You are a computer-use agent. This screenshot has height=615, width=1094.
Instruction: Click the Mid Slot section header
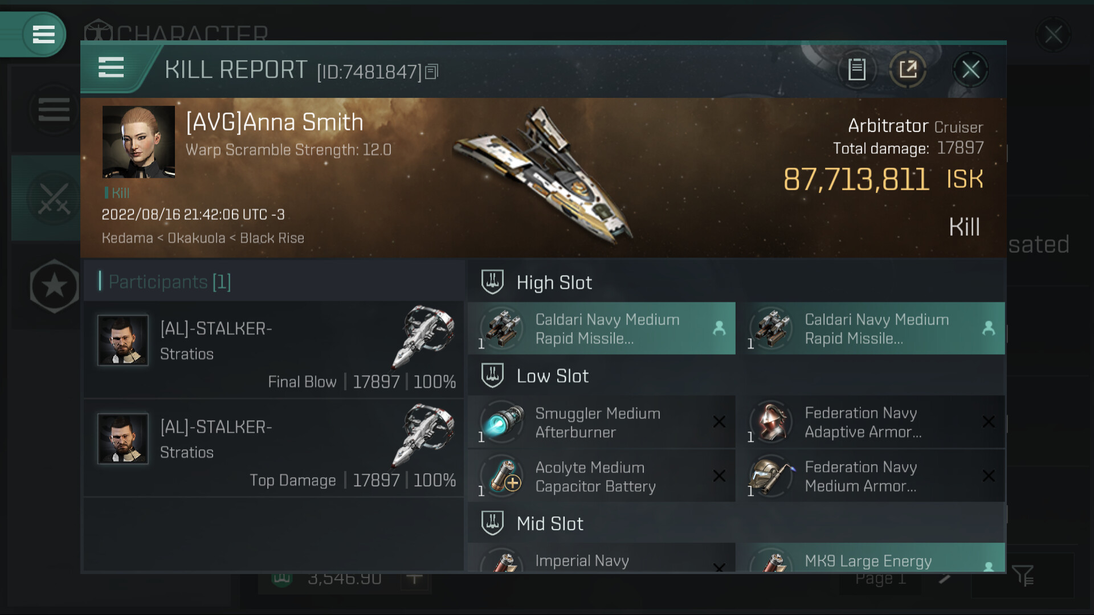click(550, 524)
